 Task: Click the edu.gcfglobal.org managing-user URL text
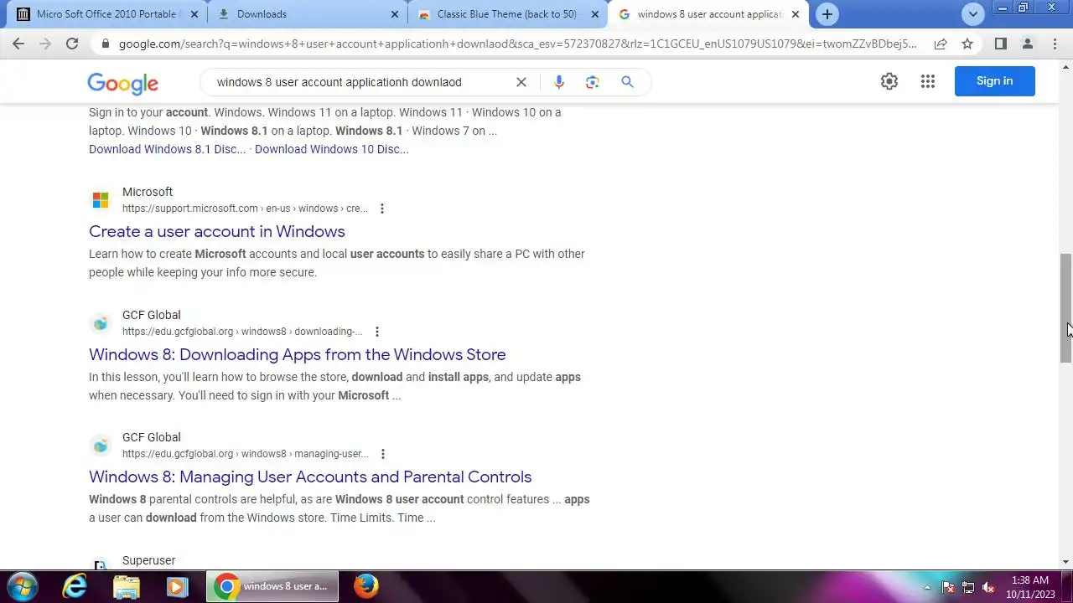click(246, 454)
